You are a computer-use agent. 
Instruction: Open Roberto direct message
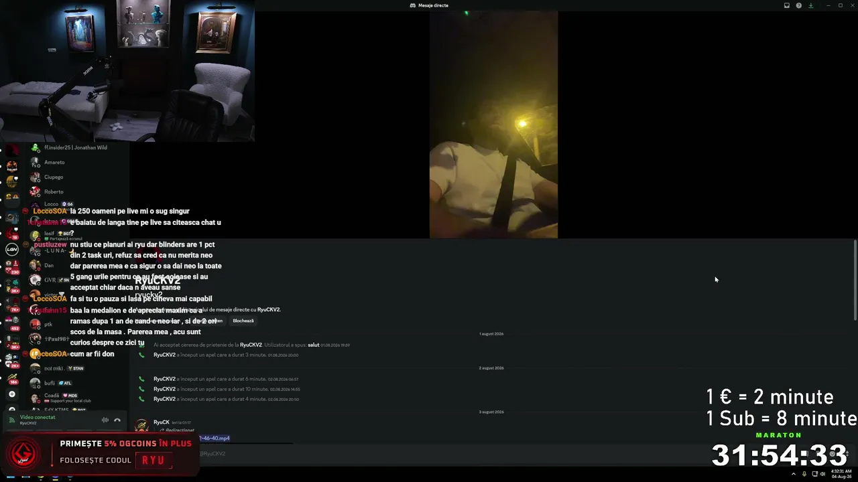[x=54, y=192]
